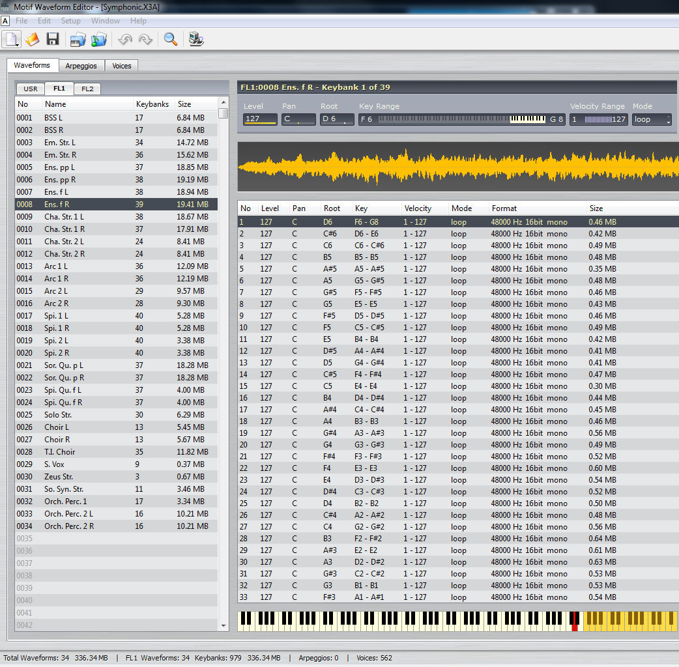Image resolution: width=679 pixels, height=667 pixels.
Task: Select keybank 28 with root B3
Action: [x=458, y=539]
